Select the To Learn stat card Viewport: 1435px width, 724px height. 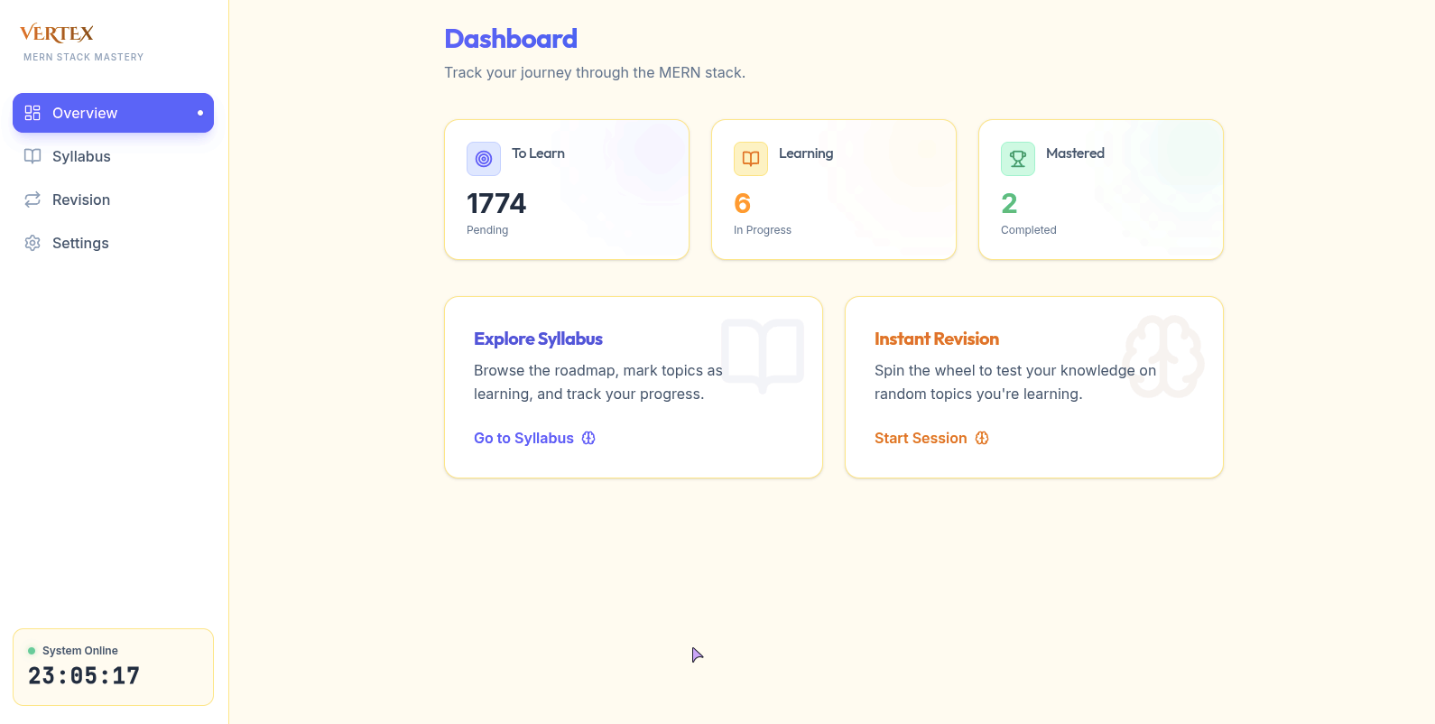(567, 190)
